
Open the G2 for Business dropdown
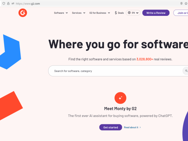point(100,13)
